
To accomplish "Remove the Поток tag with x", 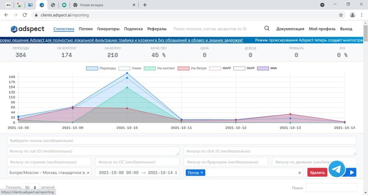I will tap(202, 172).
